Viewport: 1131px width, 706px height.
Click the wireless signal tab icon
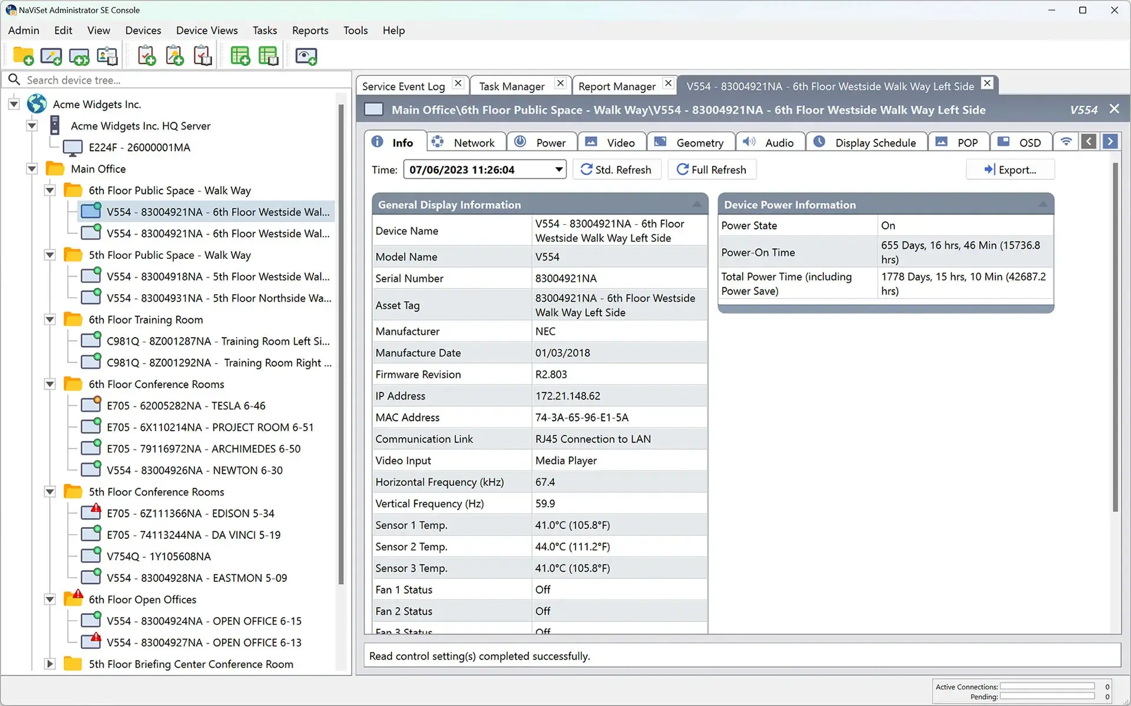[x=1066, y=142]
